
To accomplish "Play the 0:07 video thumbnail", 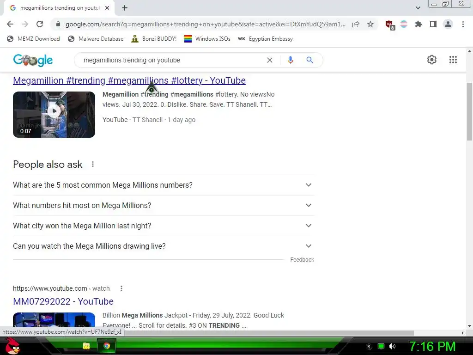I will 54,115.
